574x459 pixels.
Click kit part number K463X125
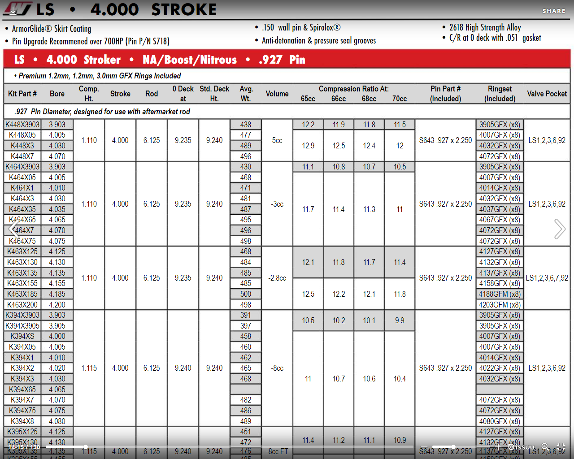pyautogui.click(x=22, y=251)
